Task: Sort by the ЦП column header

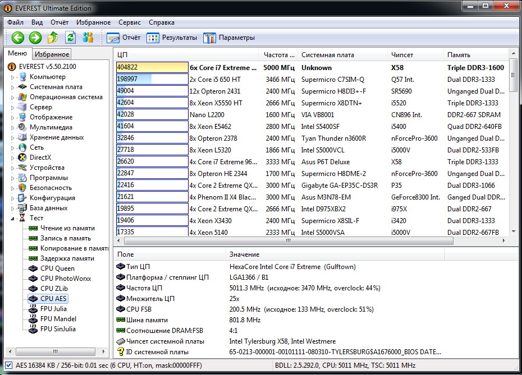Action: tap(186, 55)
